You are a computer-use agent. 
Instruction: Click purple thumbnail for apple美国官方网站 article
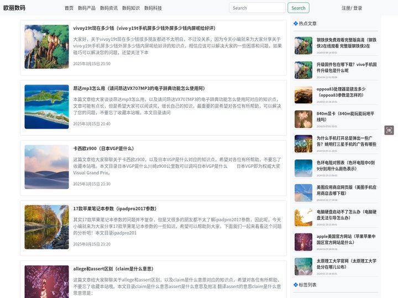click(x=303, y=242)
